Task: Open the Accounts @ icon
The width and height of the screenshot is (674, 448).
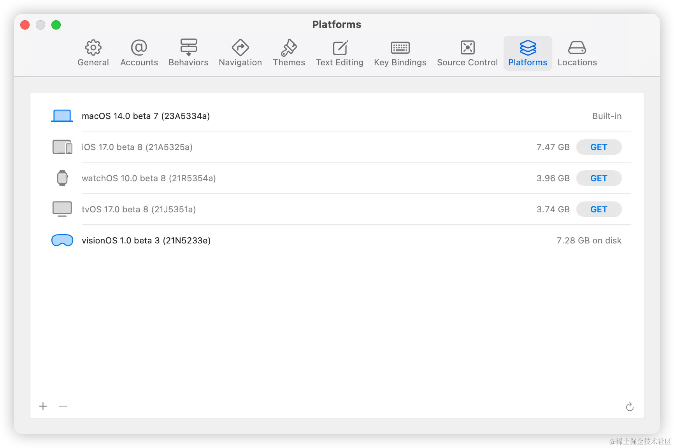Action: tap(139, 47)
